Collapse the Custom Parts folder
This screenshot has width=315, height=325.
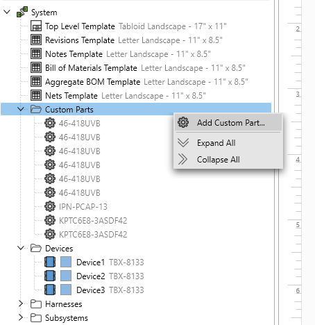(21, 109)
